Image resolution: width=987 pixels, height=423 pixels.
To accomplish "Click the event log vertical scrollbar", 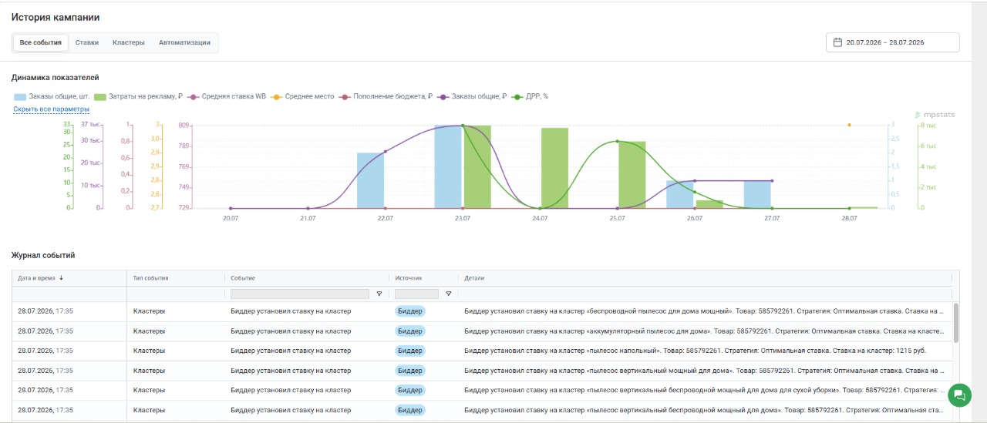I will coord(957,323).
